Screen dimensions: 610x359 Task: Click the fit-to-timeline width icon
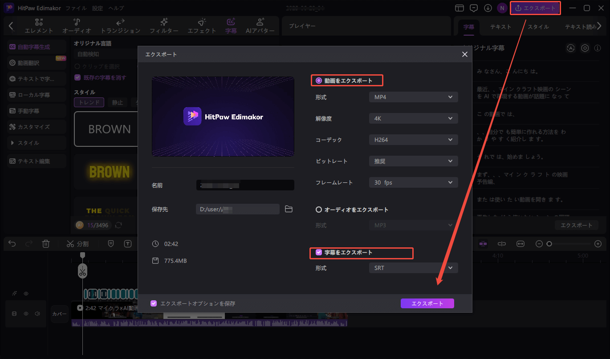coord(521,243)
